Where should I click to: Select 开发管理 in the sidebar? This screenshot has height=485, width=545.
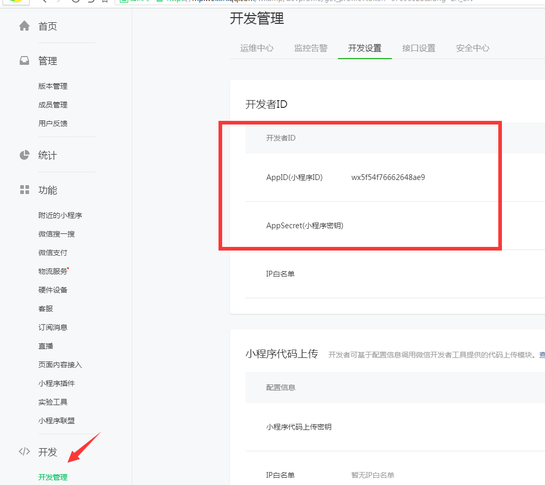tap(53, 477)
